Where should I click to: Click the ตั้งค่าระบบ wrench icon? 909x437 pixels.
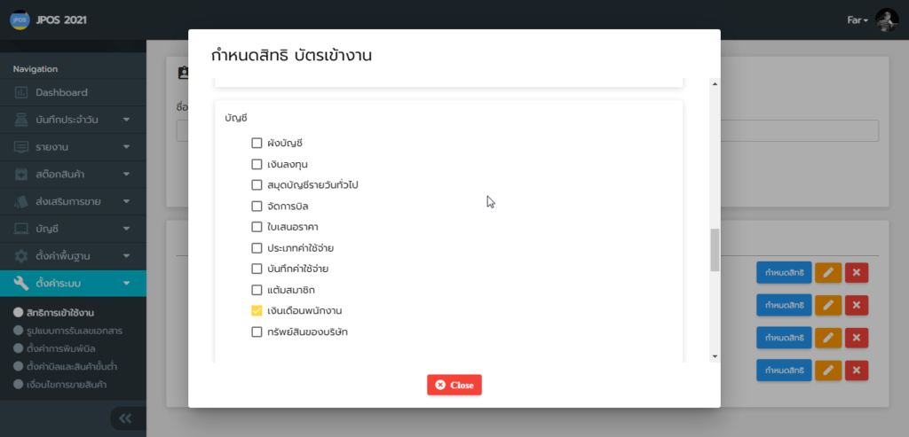(x=21, y=283)
